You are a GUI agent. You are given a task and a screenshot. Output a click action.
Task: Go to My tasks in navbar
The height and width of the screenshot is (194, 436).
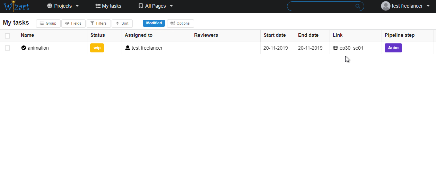[x=108, y=6]
